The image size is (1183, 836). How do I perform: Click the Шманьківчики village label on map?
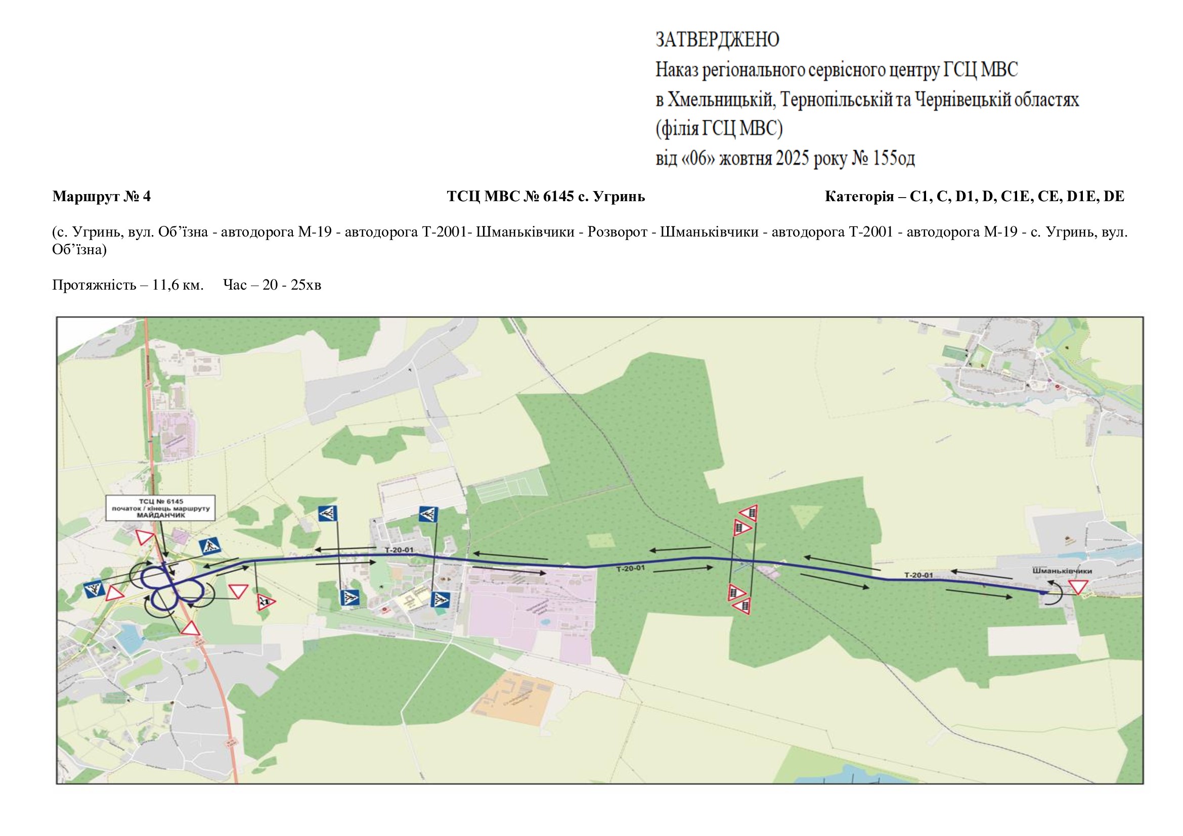pyautogui.click(x=1062, y=571)
